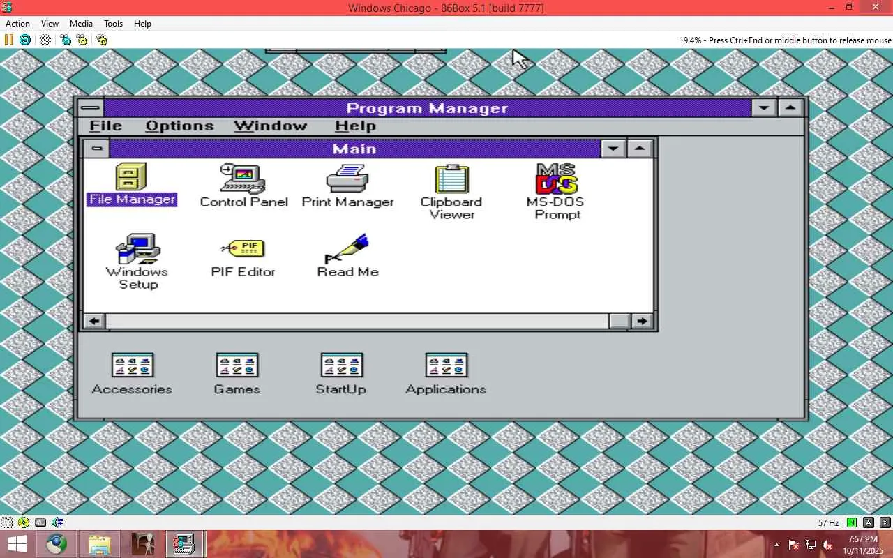Select the Windows Setup icon
Viewport: 893px width, 558px height.
coord(137,262)
